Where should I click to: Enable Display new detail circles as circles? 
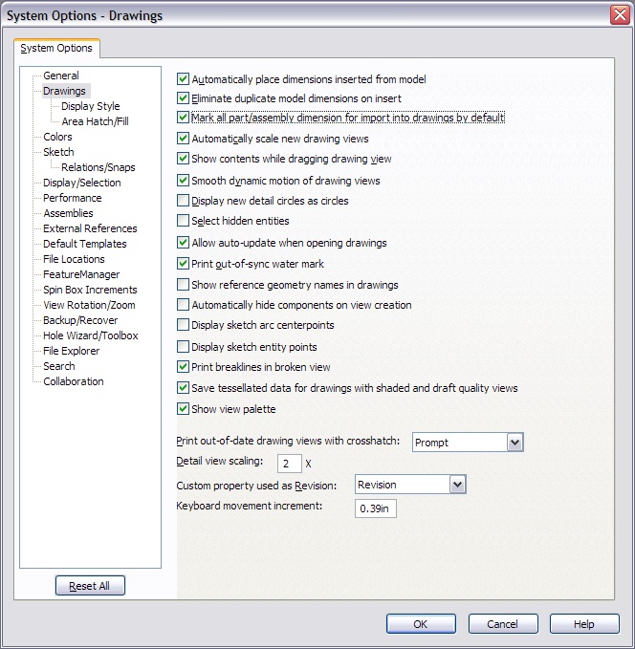(183, 201)
